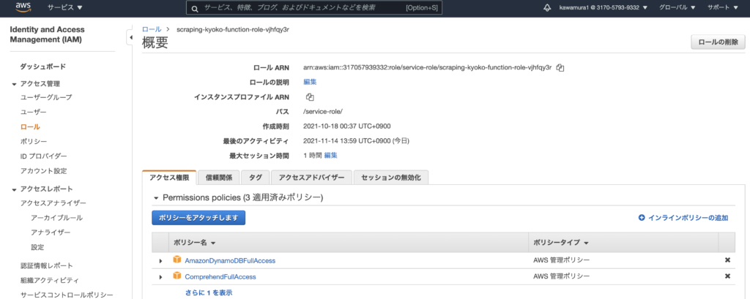Viewport: 750px width, 299px height.
Task: Click the plus icon for inline policy
Action: [x=642, y=218]
